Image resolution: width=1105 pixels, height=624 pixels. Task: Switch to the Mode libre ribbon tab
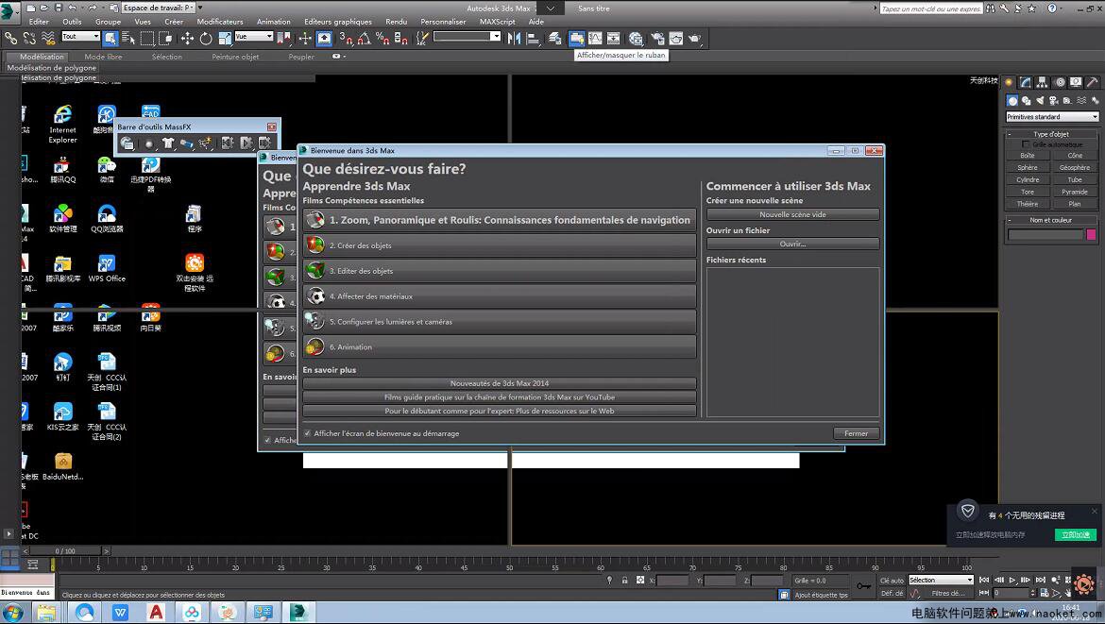(x=103, y=57)
